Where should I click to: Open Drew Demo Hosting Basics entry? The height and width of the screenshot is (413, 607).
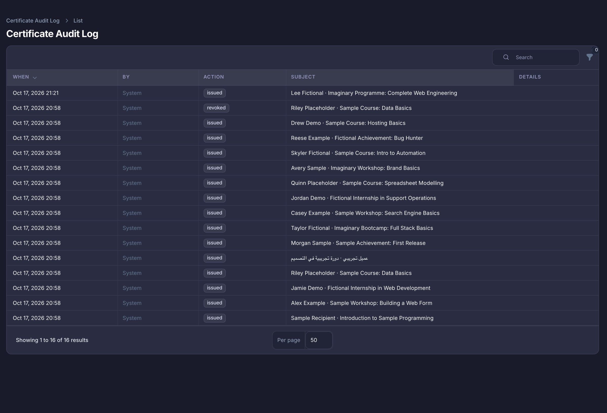(x=348, y=123)
